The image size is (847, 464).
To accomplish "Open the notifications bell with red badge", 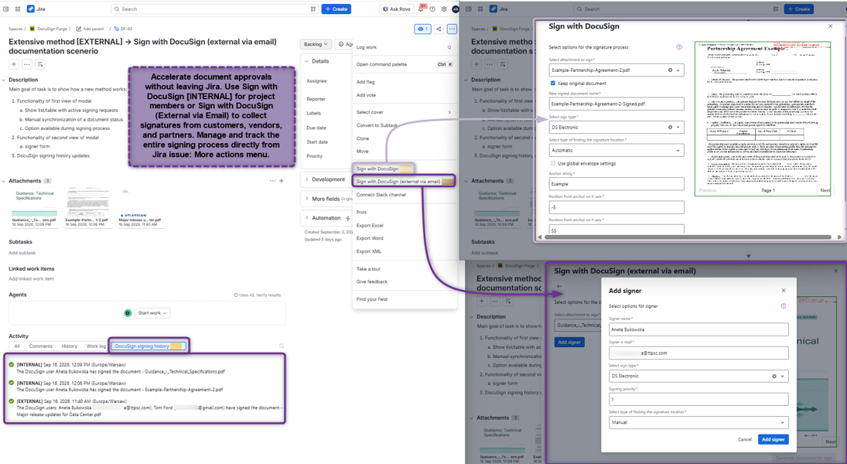I will [422, 9].
